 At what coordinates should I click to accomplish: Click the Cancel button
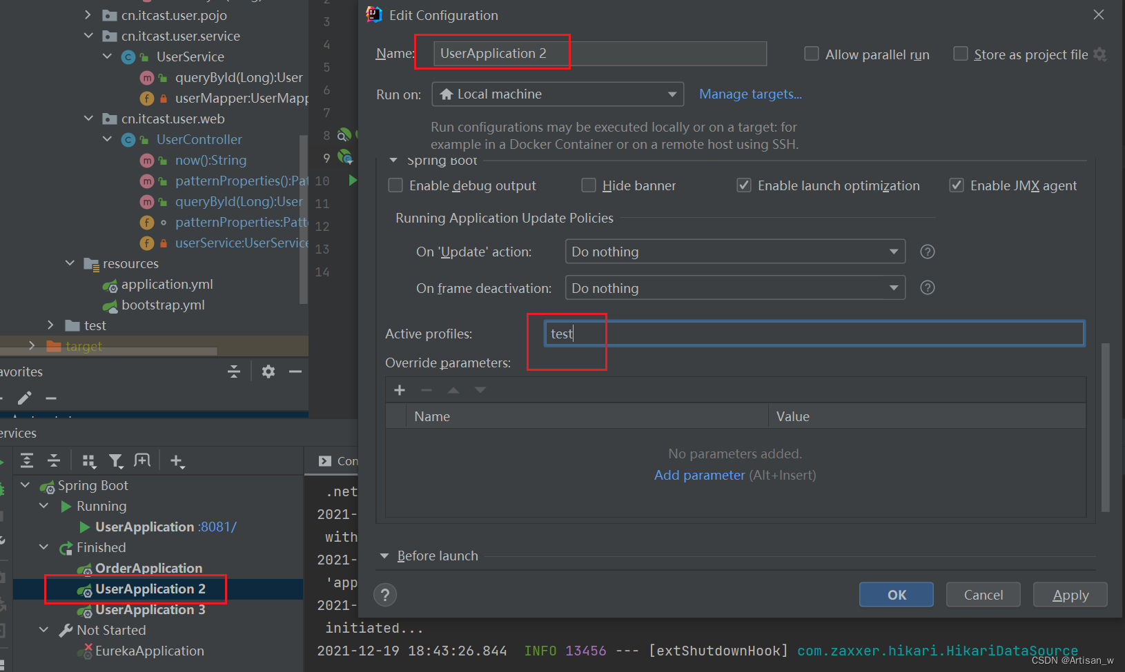pyautogui.click(x=984, y=595)
